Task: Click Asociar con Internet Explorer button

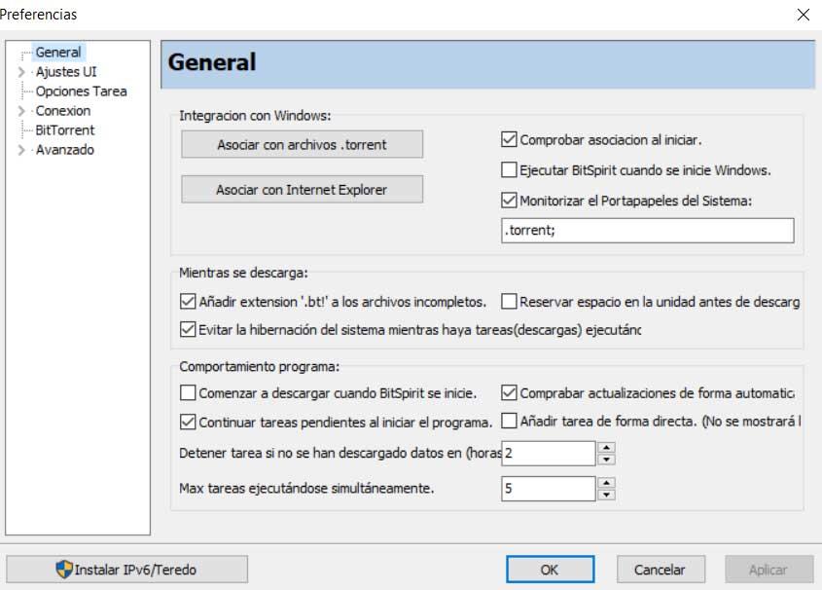Action: [302, 189]
